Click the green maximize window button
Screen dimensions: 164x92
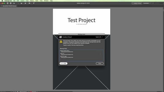(5, 3)
